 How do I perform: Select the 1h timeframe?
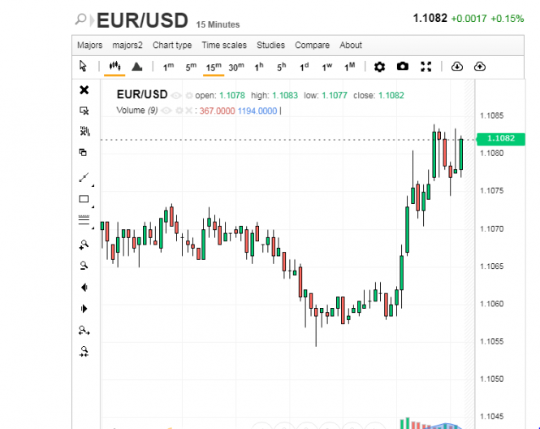[x=259, y=67]
